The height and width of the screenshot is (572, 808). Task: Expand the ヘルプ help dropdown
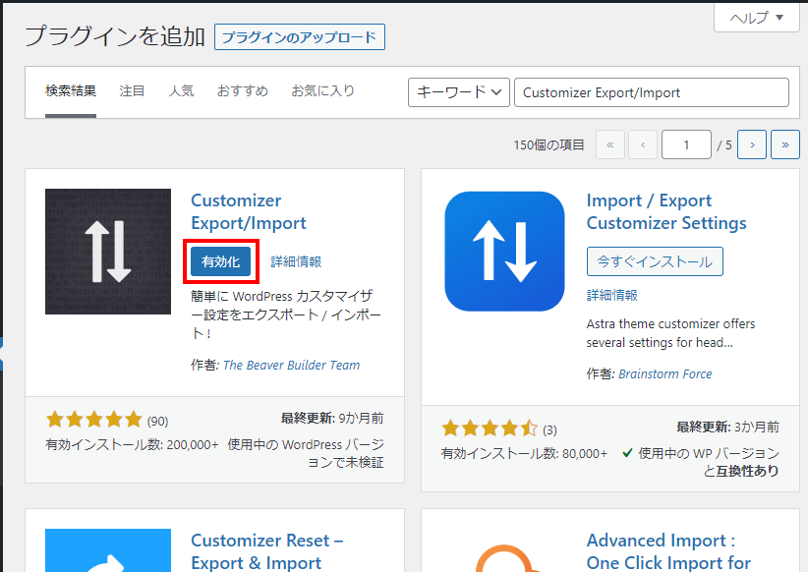pyautogui.click(x=757, y=18)
